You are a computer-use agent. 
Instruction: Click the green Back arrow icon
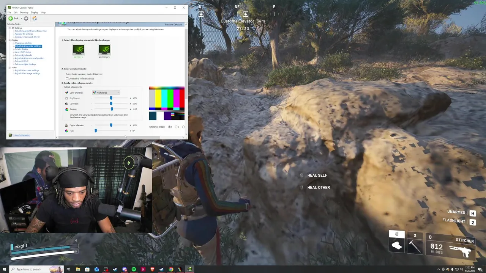pyautogui.click(x=11, y=18)
